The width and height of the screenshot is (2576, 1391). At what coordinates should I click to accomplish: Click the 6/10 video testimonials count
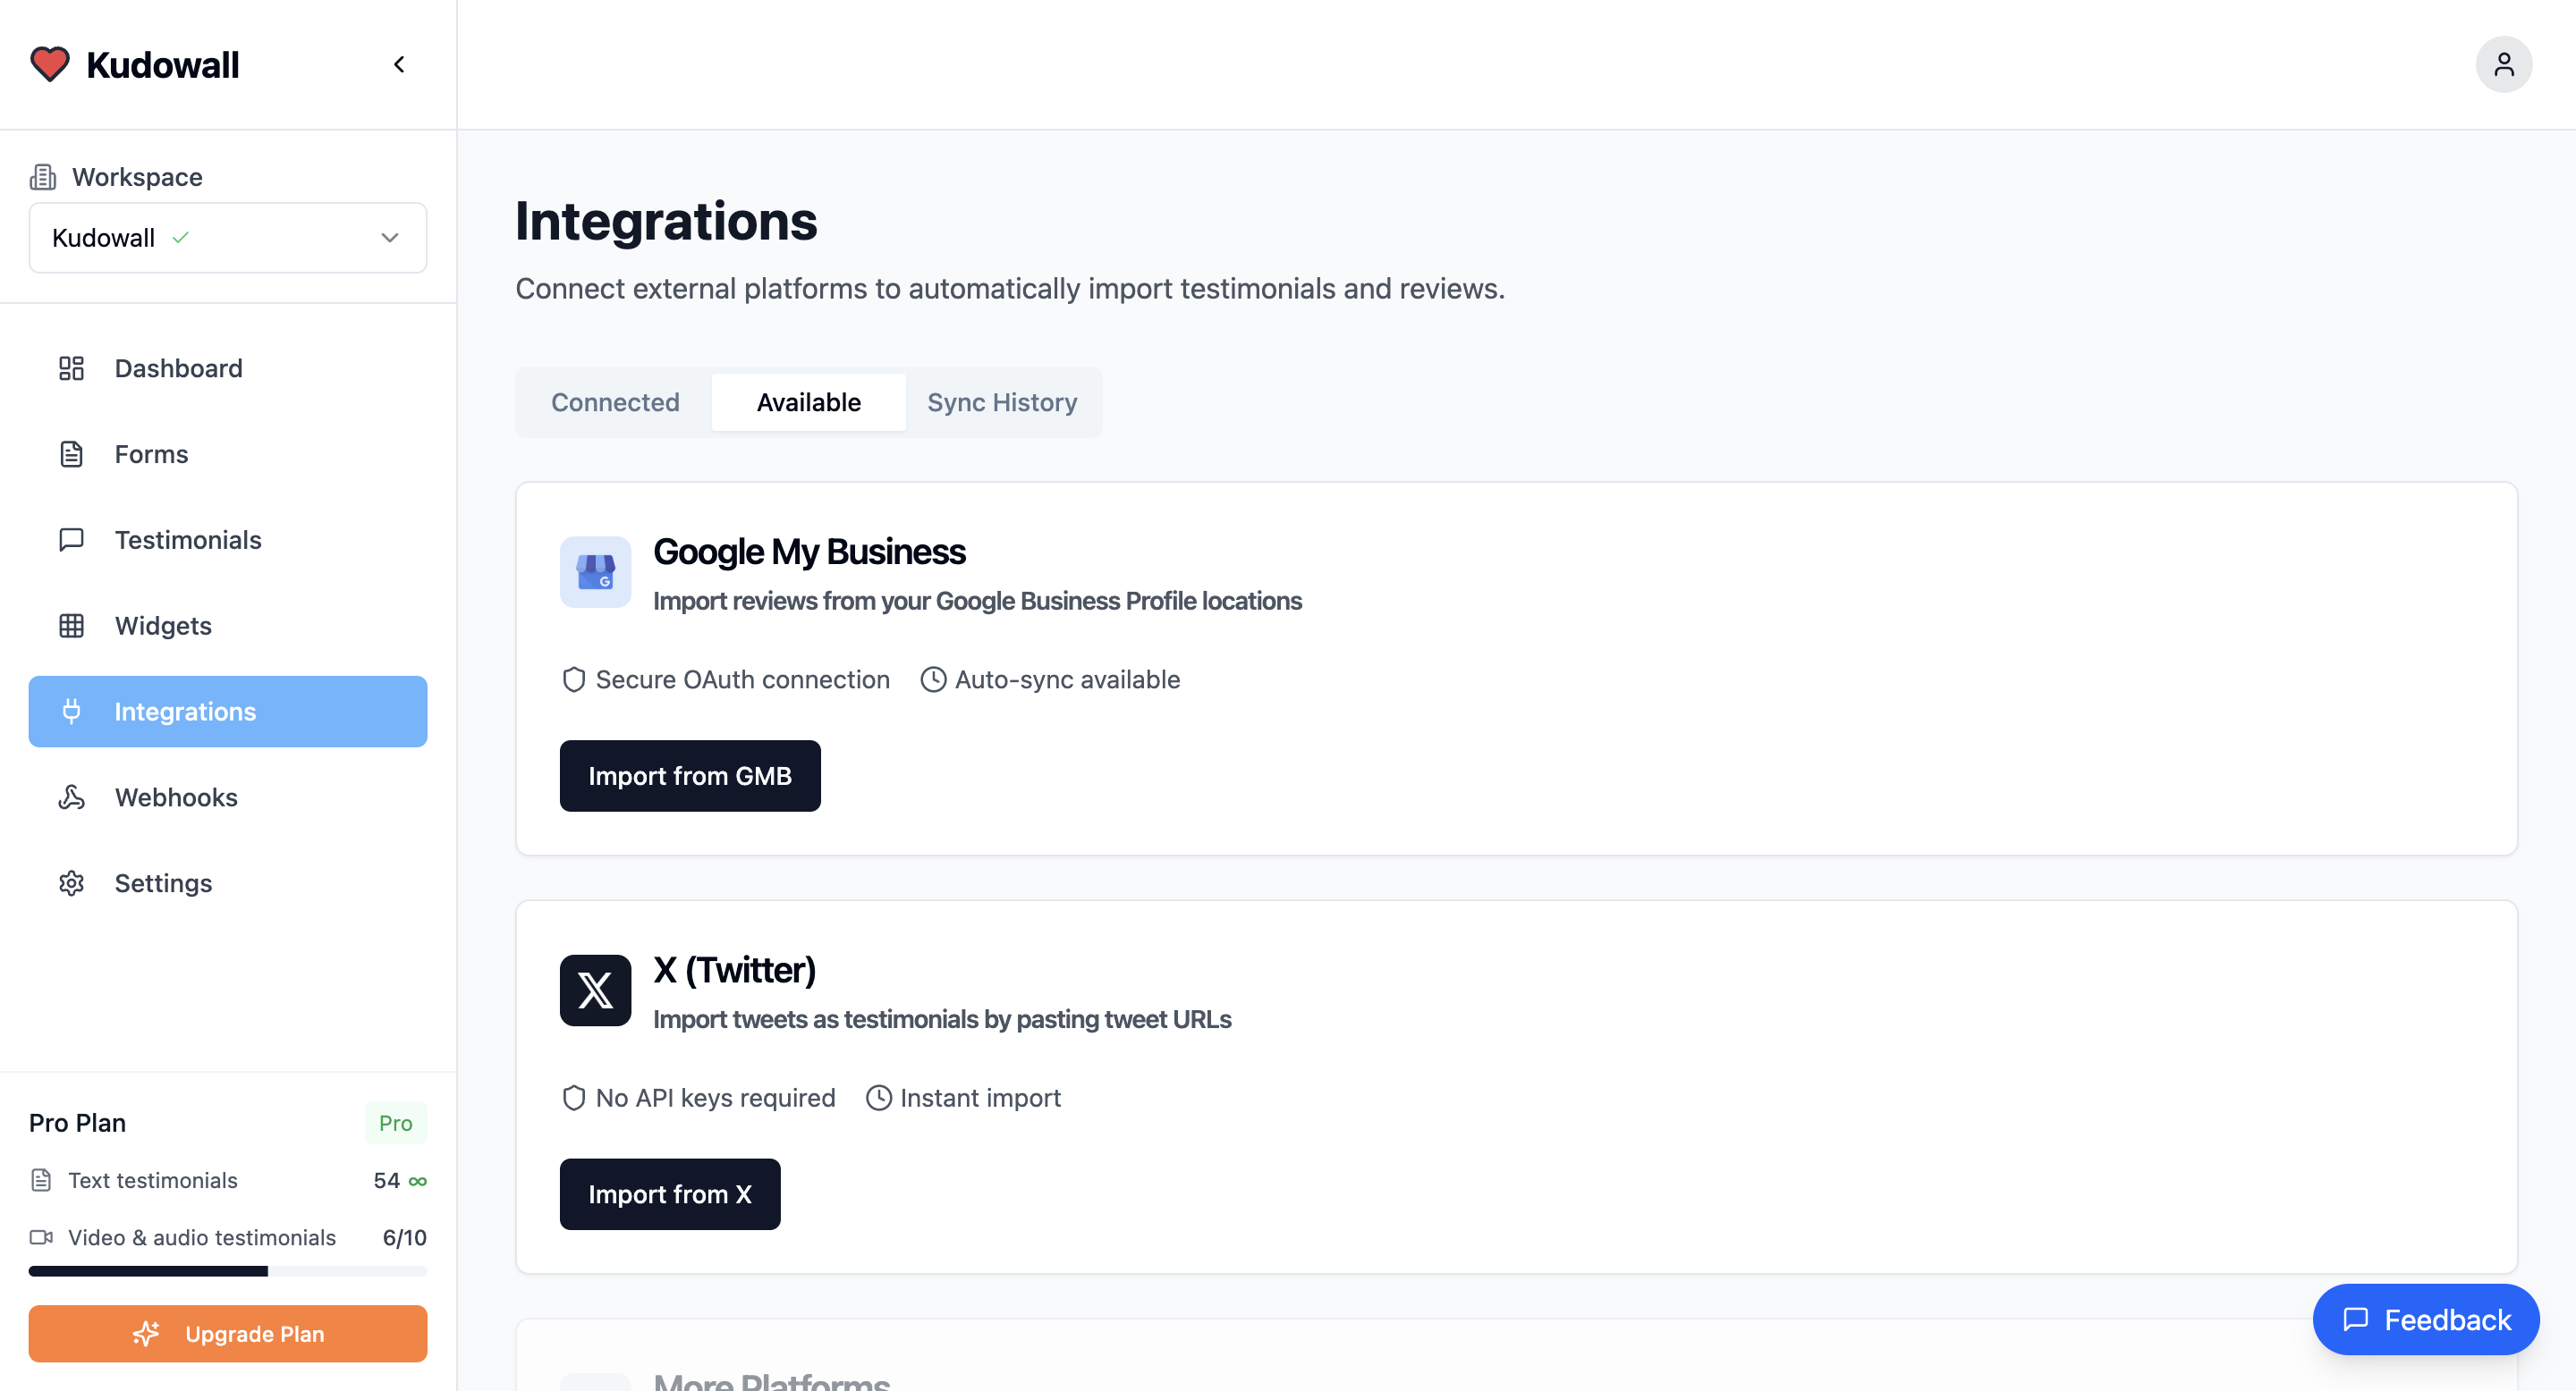pos(405,1238)
